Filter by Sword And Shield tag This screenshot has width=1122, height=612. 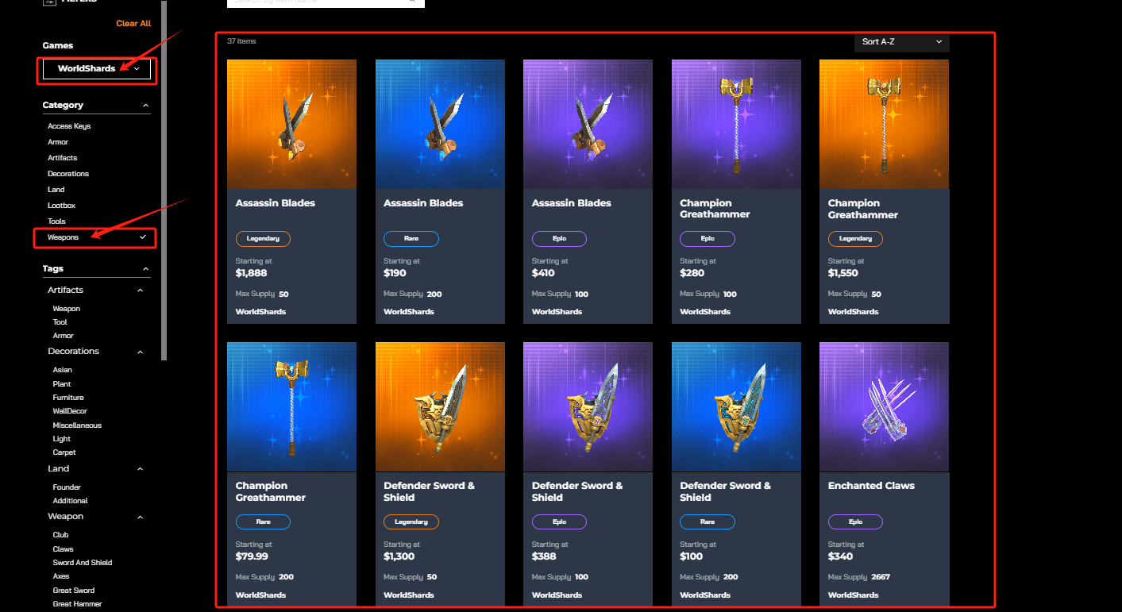pyautogui.click(x=83, y=563)
